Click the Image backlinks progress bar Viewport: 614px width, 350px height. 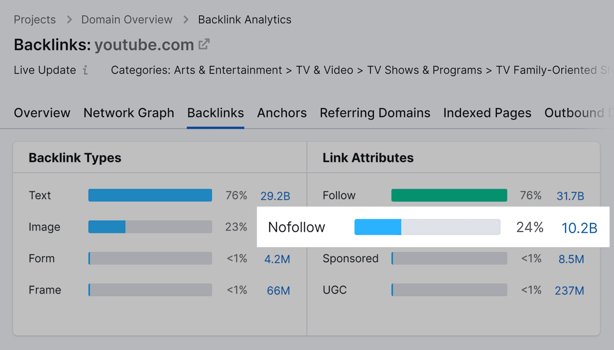pyautogui.click(x=150, y=227)
